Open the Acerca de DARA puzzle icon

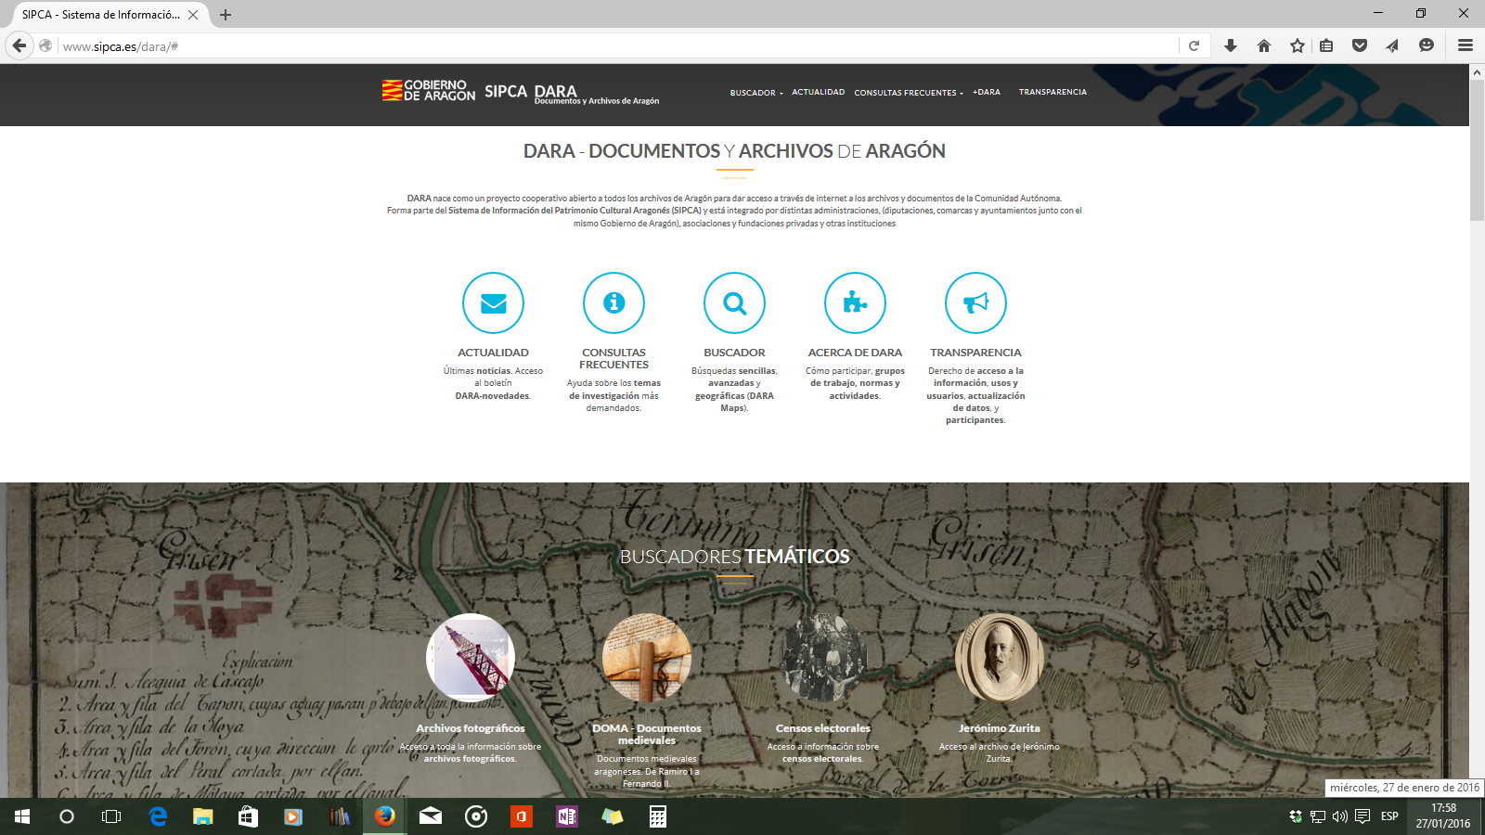855,302
